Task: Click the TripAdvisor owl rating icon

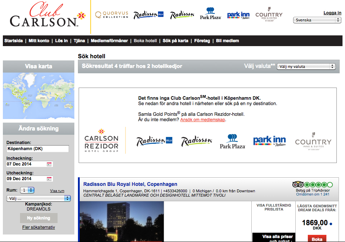Action: pos(298,184)
